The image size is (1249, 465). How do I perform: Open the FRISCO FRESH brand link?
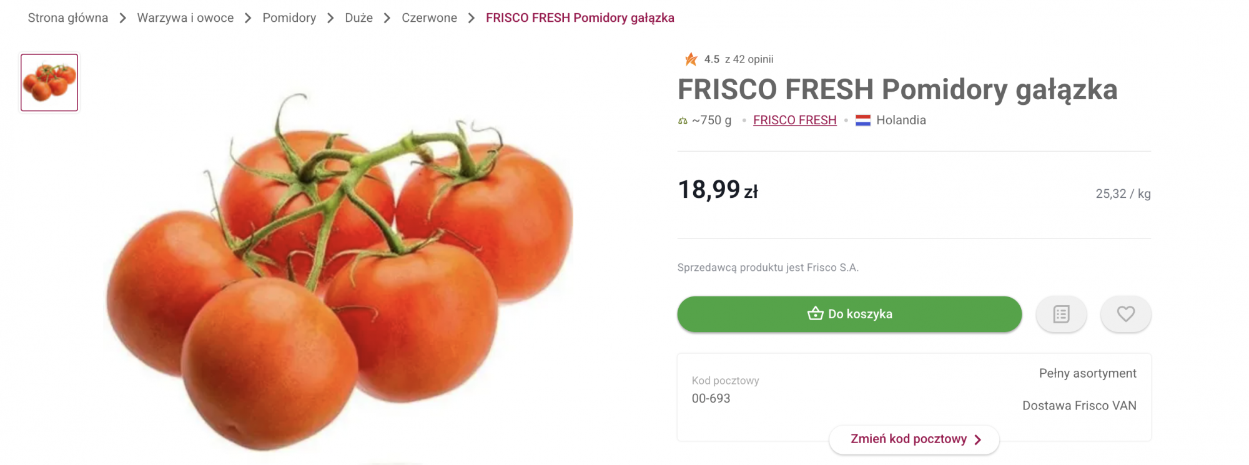click(x=794, y=120)
